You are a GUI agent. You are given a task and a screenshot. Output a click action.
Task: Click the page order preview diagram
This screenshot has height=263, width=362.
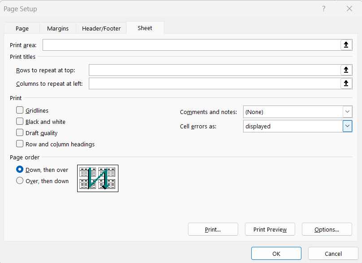tap(98, 178)
